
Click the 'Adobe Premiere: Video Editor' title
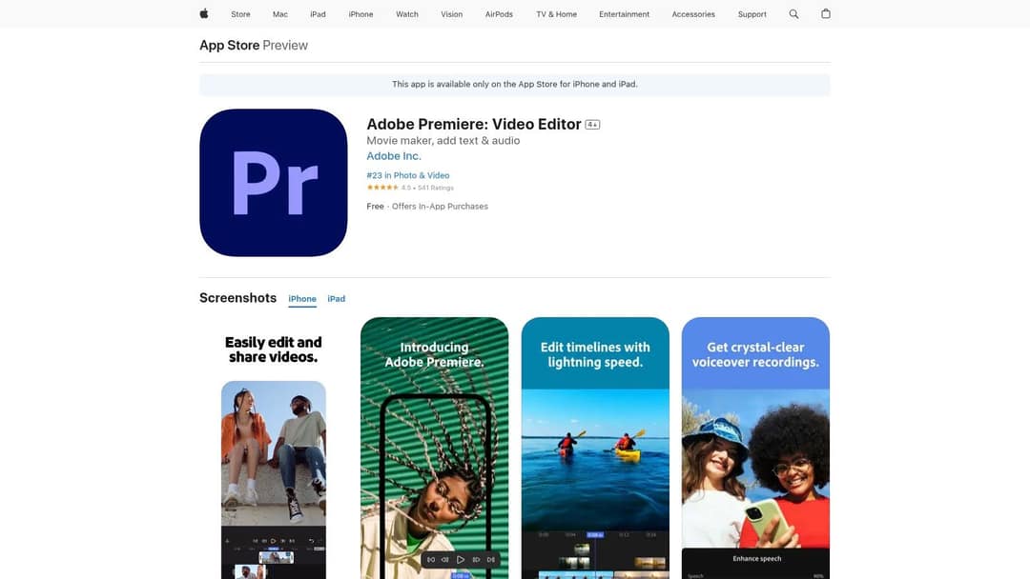coord(474,124)
